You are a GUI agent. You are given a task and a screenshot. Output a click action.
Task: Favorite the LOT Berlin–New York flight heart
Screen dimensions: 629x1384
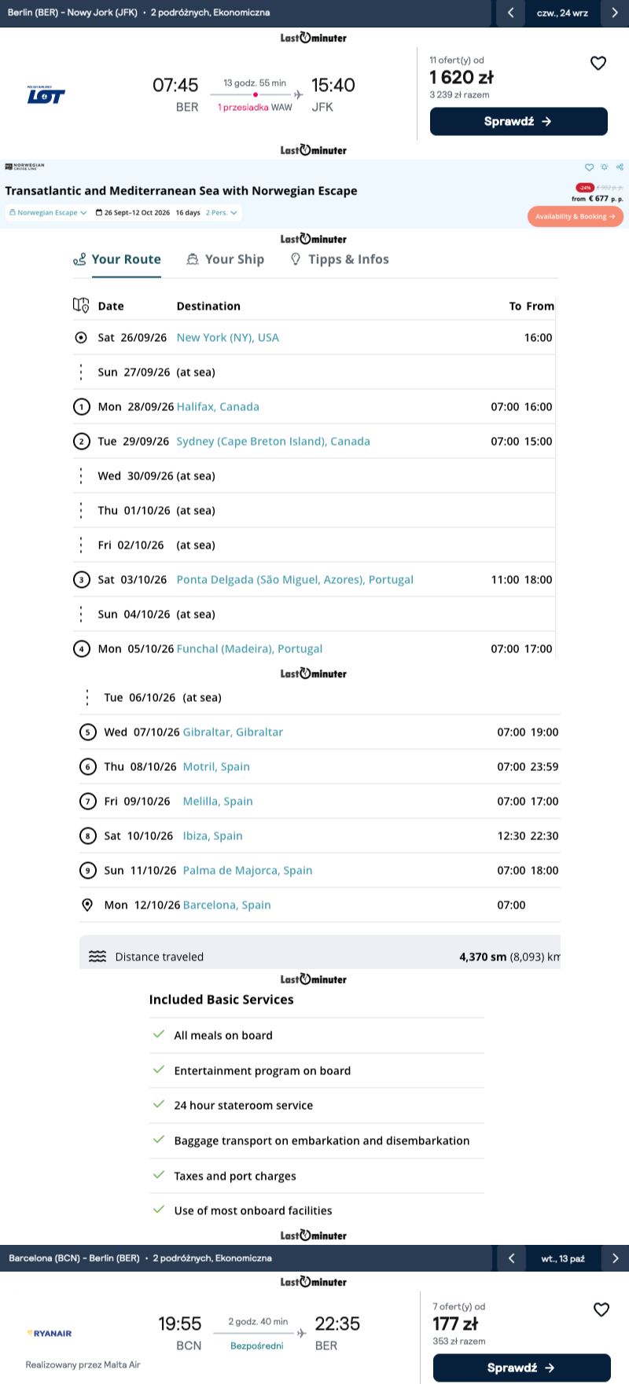(598, 63)
